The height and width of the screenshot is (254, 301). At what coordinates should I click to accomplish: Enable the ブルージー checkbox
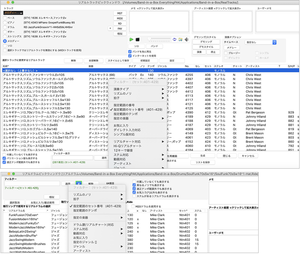pyautogui.click(x=226, y=53)
